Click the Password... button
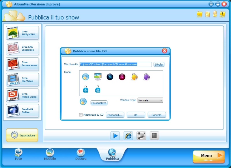The height and width of the screenshot is (168, 231). click(115, 115)
